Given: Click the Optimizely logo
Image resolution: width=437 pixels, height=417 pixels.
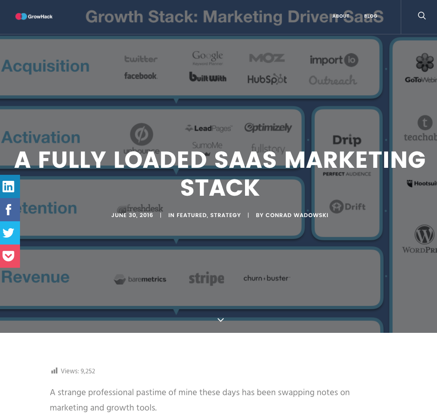Looking at the screenshot, I should tap(268, 127).
